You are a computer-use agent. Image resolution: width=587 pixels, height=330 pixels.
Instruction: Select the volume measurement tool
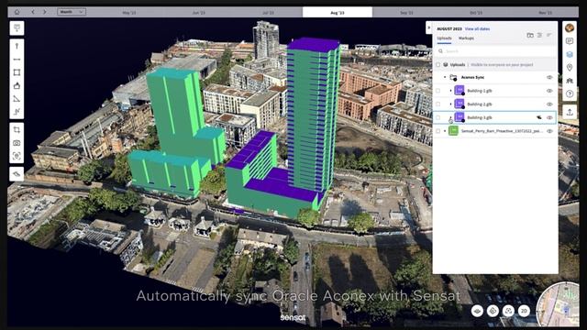point(17,85)
